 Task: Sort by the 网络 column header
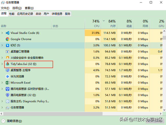(x=141, y=24)
